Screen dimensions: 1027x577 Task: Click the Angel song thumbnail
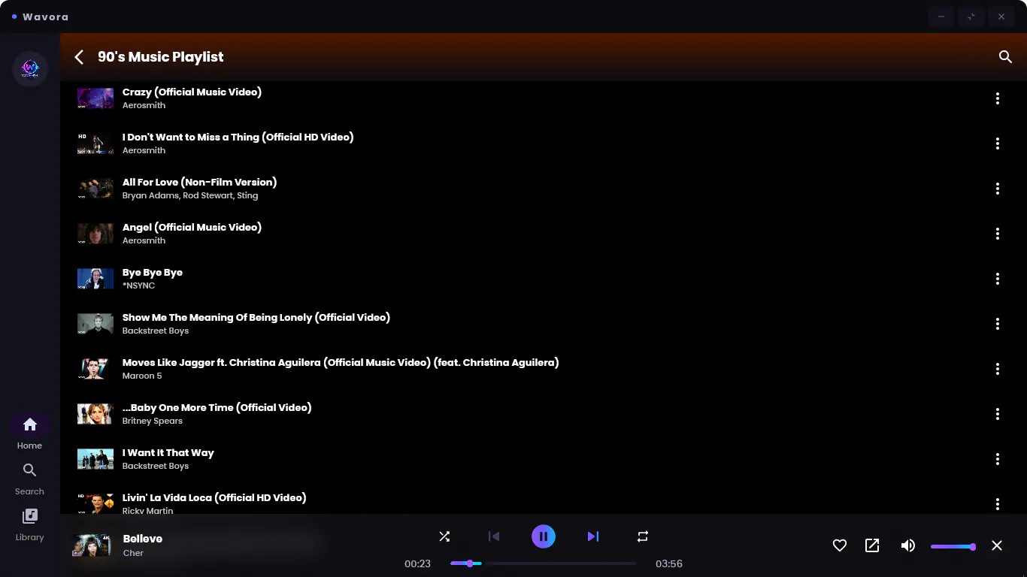[x=95, y=234]
